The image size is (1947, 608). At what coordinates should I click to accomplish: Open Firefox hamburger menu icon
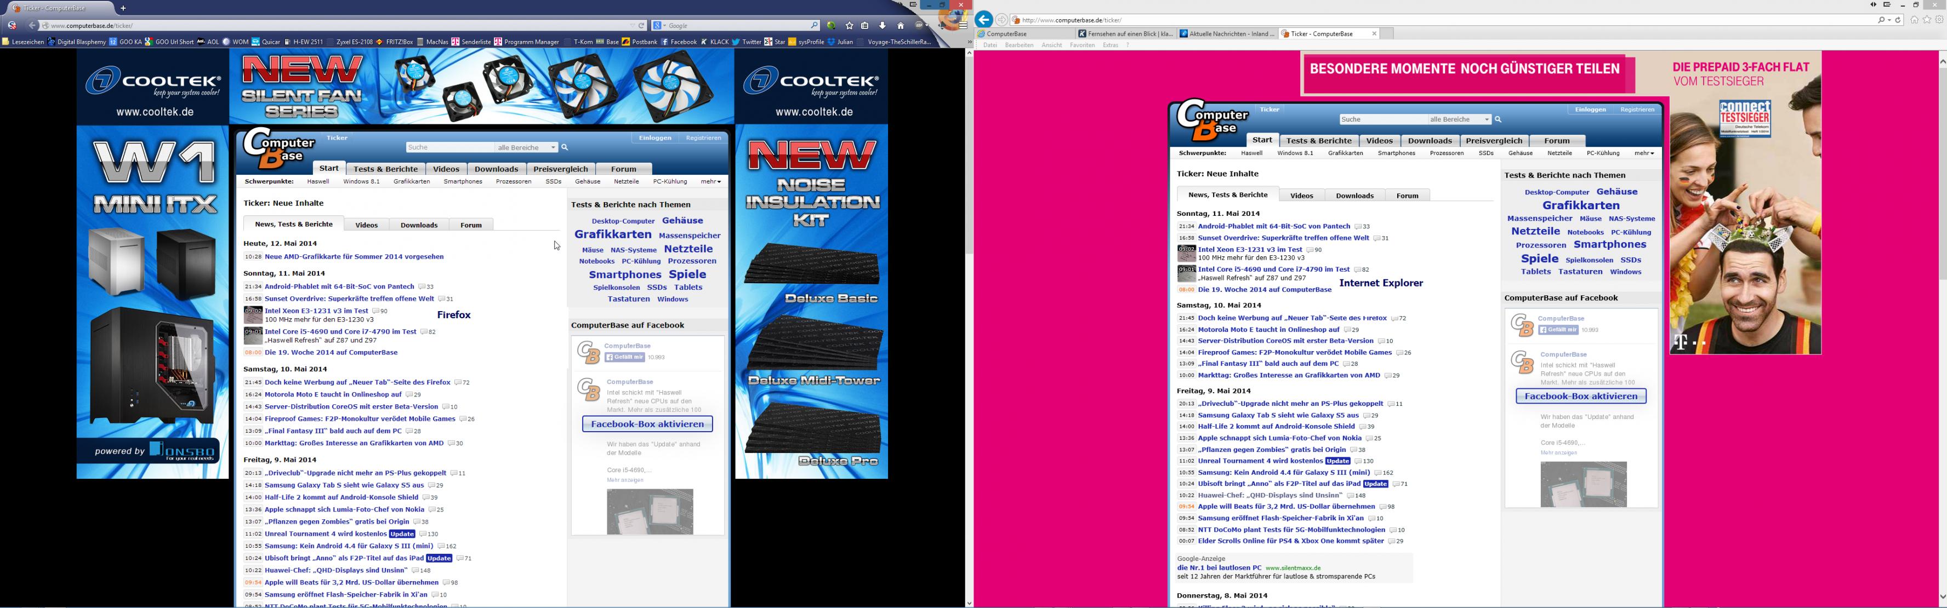pos(963,26)
